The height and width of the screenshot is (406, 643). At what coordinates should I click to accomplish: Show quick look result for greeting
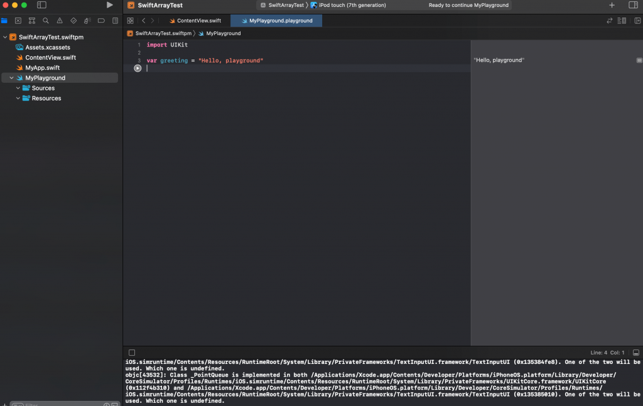[639, 60]
